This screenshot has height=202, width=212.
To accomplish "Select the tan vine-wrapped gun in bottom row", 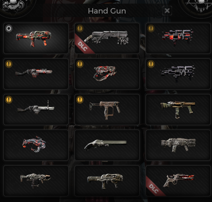I will (107, 181).
